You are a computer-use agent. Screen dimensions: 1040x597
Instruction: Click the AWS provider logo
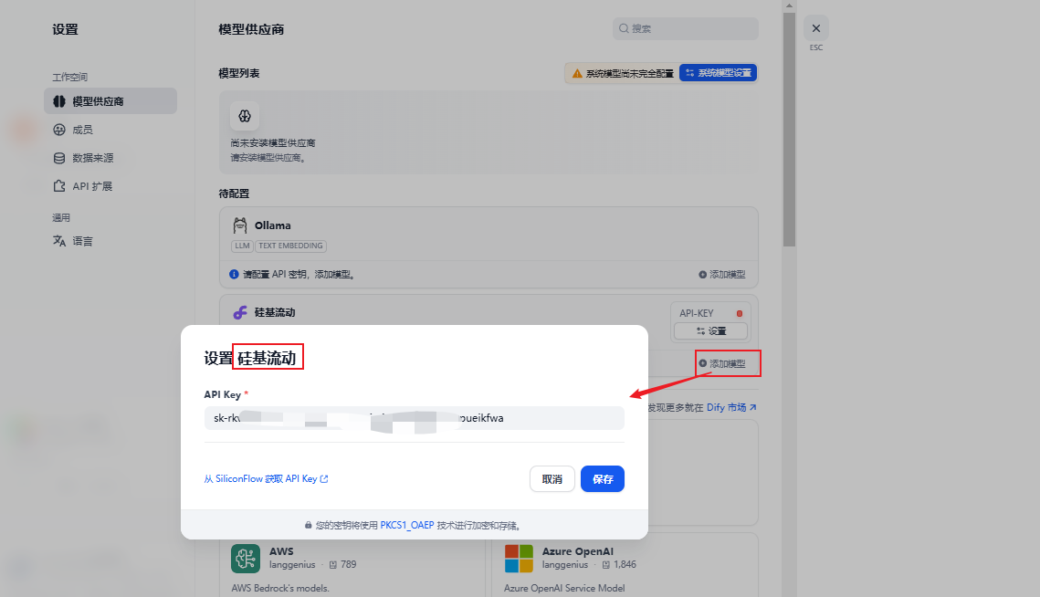click(x=246, y=559)
